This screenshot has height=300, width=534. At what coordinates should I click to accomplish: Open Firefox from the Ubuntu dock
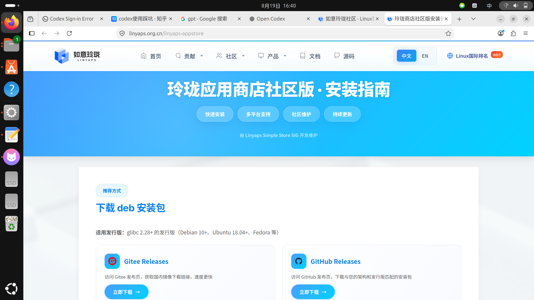coord(11,22)
